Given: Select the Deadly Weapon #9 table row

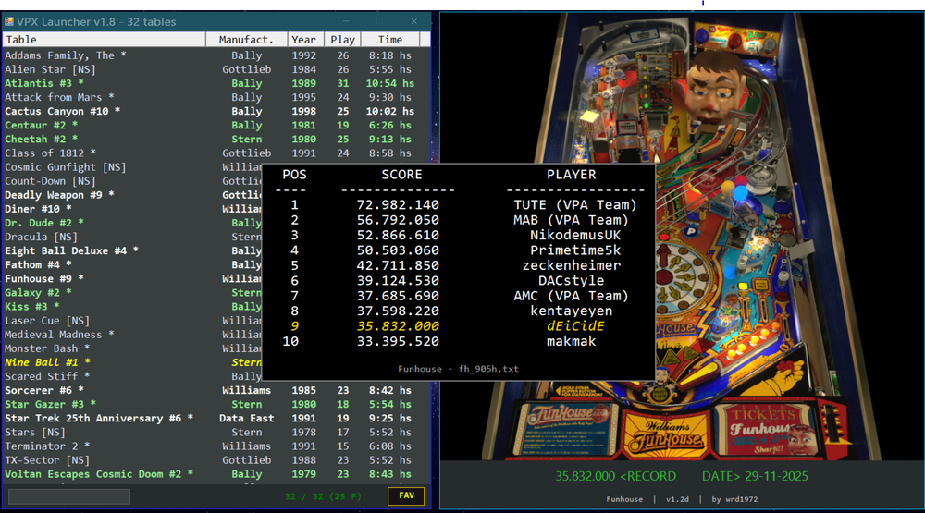Looking at the screenshot, I should pyautogui.click(x=132, y=195).
